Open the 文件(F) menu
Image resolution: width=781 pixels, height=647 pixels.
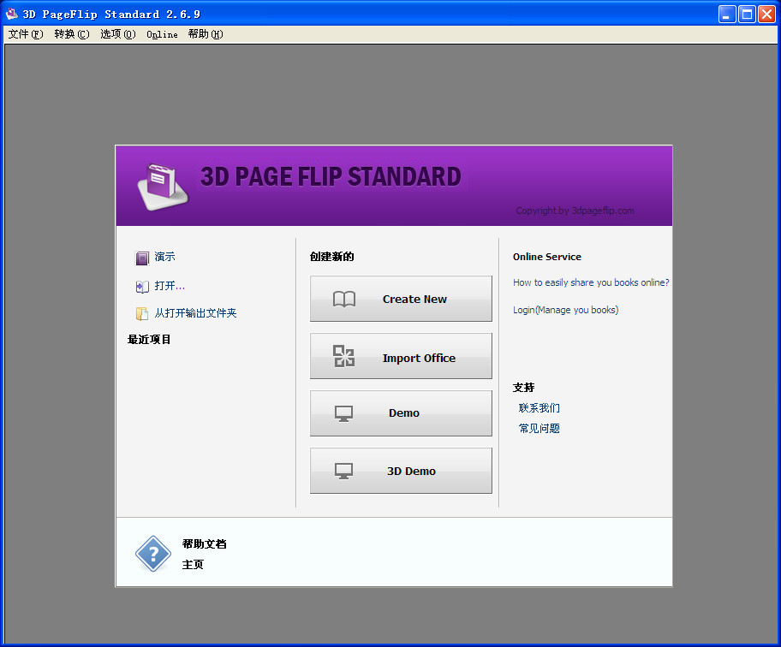click(x=26, y=34)
